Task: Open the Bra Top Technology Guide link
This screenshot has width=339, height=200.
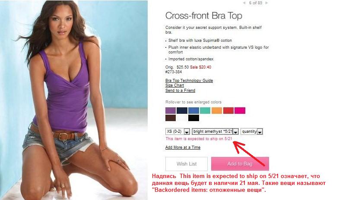Action: 189,81
